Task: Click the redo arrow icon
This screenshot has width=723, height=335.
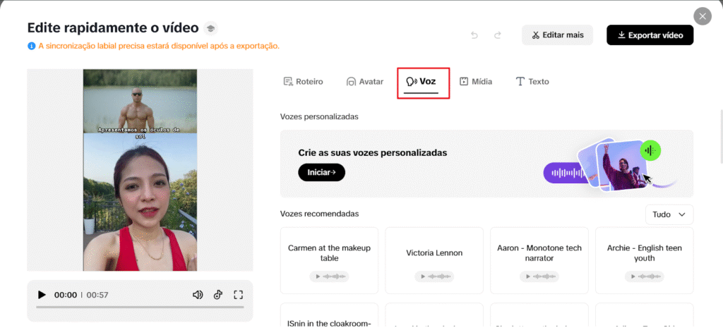Action: (498, 35)
